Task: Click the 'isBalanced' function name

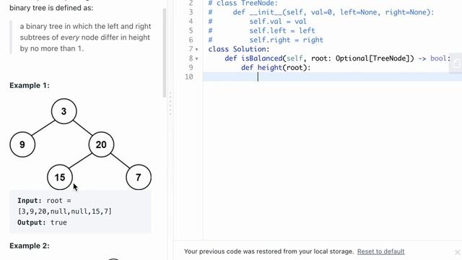Action: [x=261, y=58]
